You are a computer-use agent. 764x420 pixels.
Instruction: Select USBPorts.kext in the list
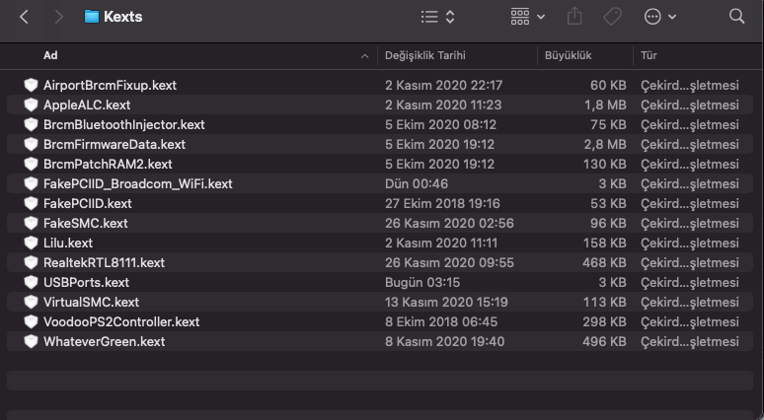coord(86,282)
